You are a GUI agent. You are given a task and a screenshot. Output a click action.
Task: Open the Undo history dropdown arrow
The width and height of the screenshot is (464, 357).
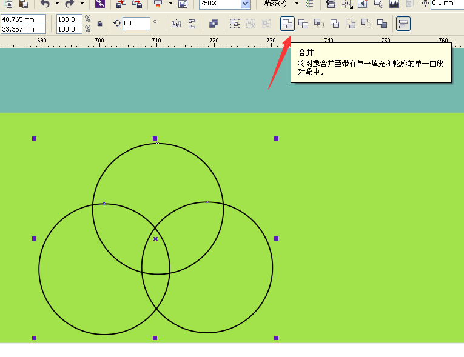click(x=58, y=4)
